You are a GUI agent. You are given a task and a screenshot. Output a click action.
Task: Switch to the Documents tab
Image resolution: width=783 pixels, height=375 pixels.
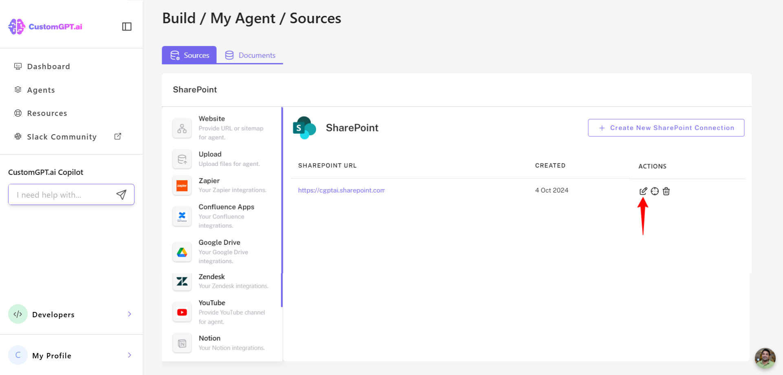click(250, 55)
